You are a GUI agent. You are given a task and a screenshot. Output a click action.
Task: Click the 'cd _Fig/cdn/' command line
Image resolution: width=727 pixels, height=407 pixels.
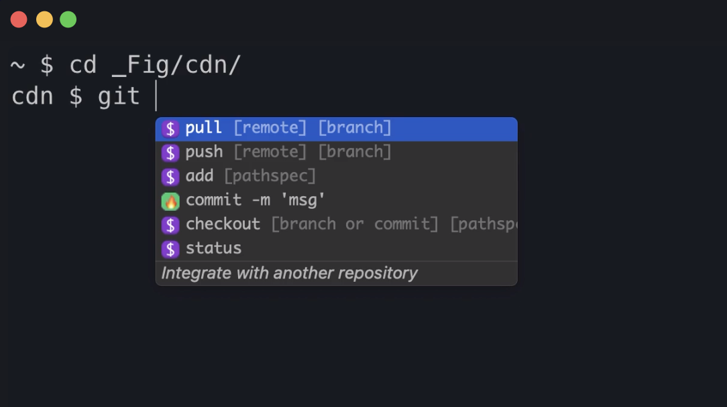[x=154, y=66]
